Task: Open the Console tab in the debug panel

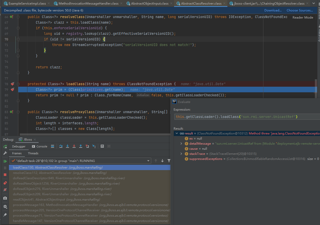Action: pos(40,146)
